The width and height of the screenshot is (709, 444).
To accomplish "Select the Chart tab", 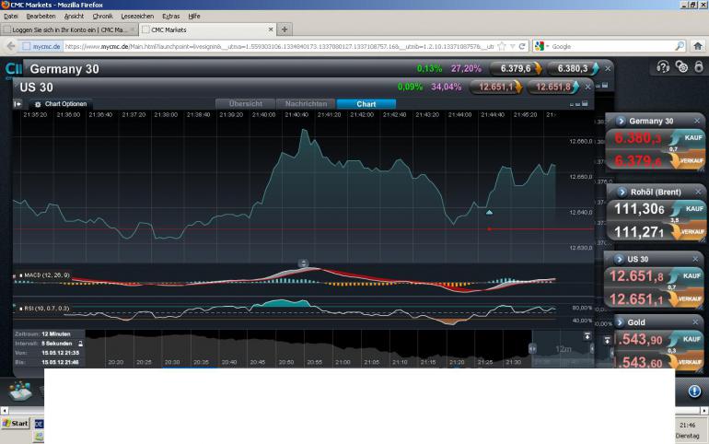I will tap(366, 103).
